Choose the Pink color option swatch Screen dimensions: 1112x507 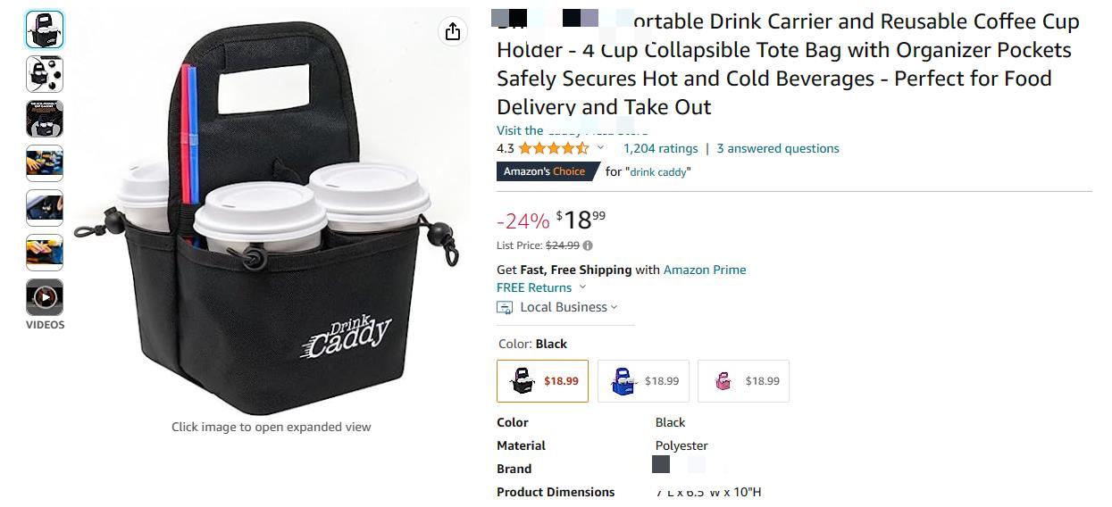pos(743,381)
